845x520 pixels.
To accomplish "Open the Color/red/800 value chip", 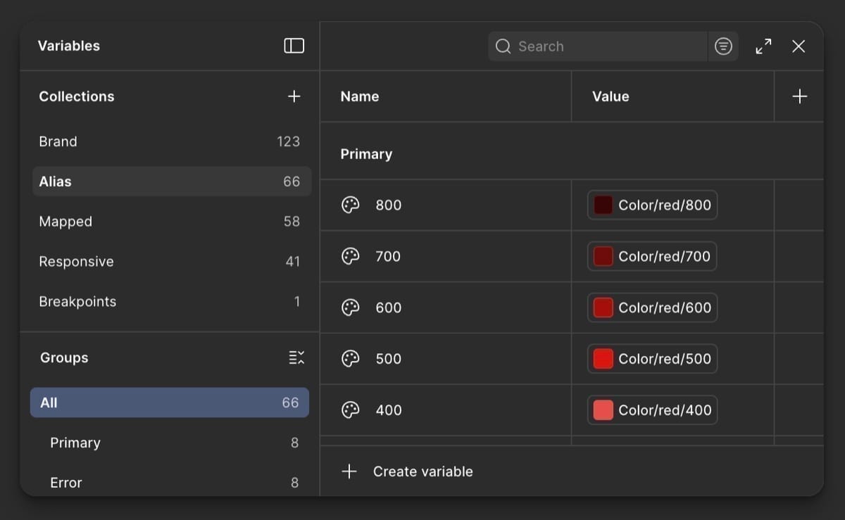I will click(x=653, y=205).
